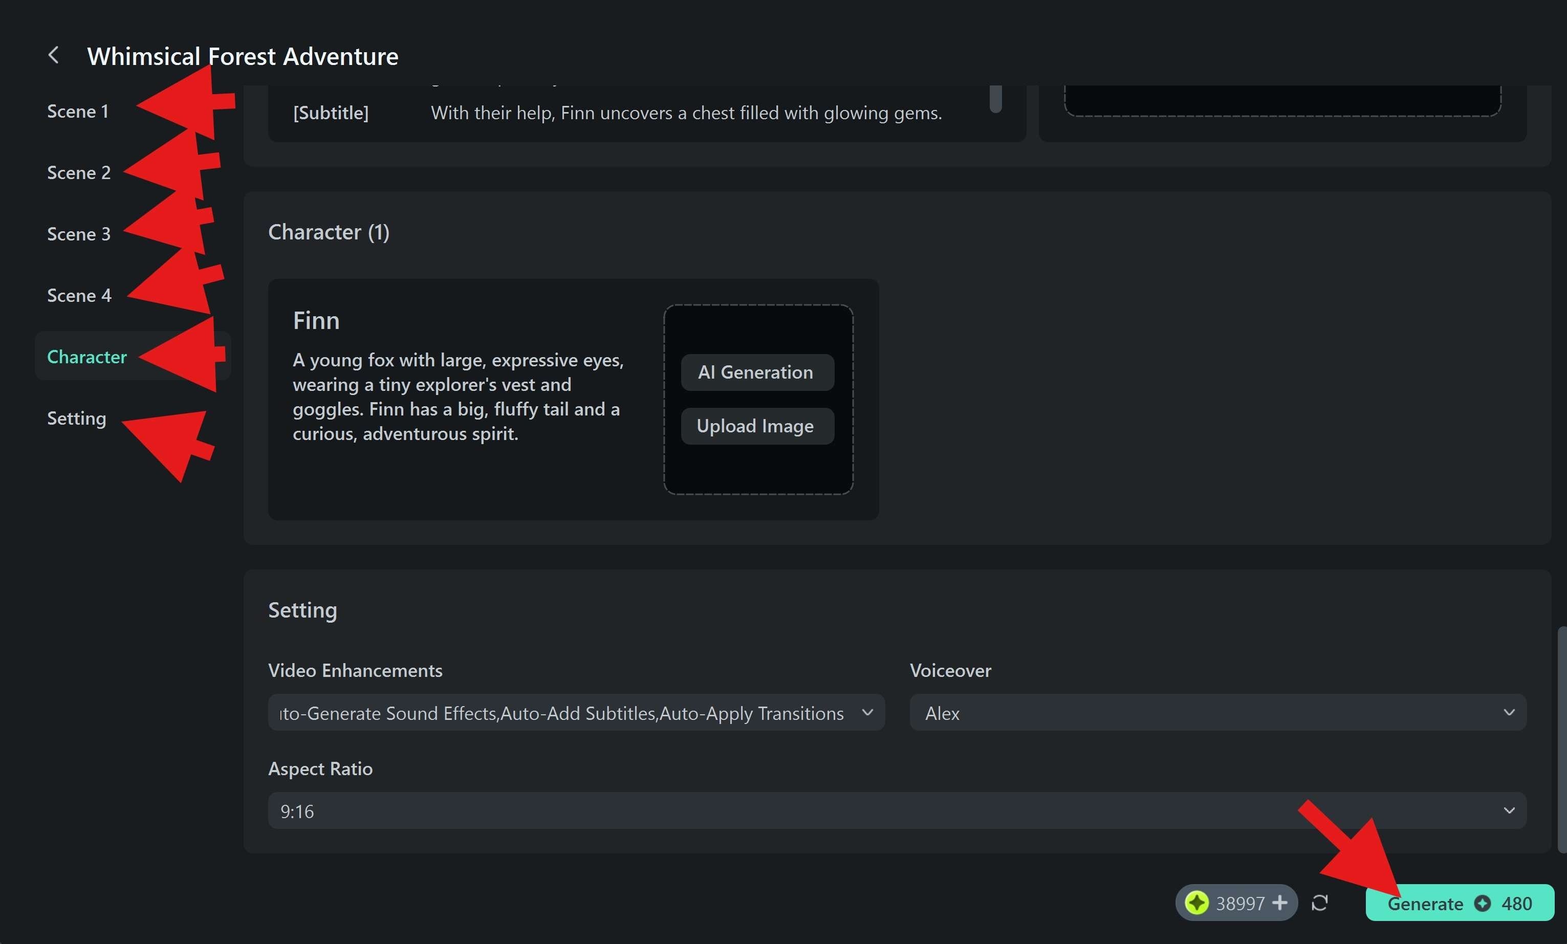Image resolution: width=1567 pixels, height=944 pixels.
Task: Select the Character sidebar item
Action: coord(132,356)
